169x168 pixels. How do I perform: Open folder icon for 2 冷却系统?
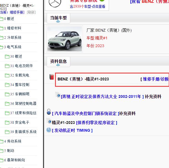tap(1, 38)
